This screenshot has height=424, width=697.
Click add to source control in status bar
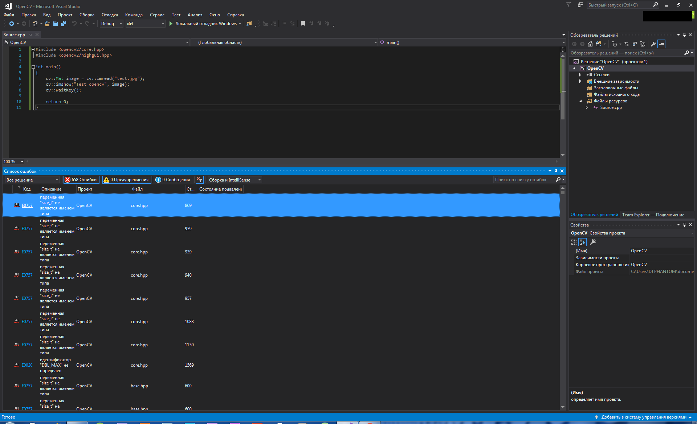pyautogui.click(x=643, y=417)
